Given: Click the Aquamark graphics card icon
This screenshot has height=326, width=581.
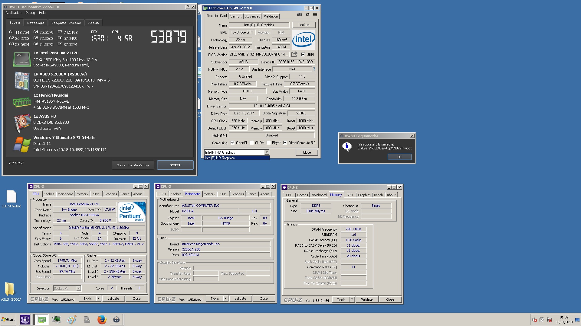Looking at the screenshot, I should pos(22,123).
